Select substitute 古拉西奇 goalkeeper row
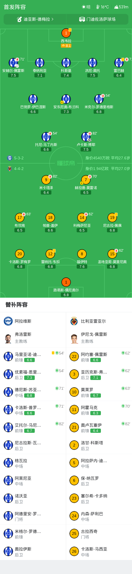 point(99,533)
